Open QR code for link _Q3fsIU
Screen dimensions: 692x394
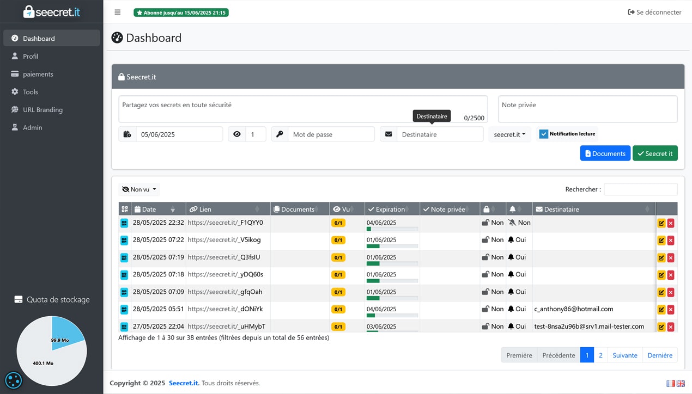click(124, 257)
